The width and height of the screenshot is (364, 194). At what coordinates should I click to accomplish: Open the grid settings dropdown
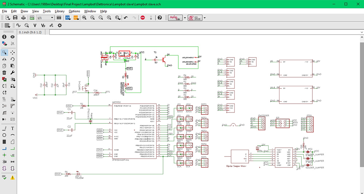(x=7, y=25)
